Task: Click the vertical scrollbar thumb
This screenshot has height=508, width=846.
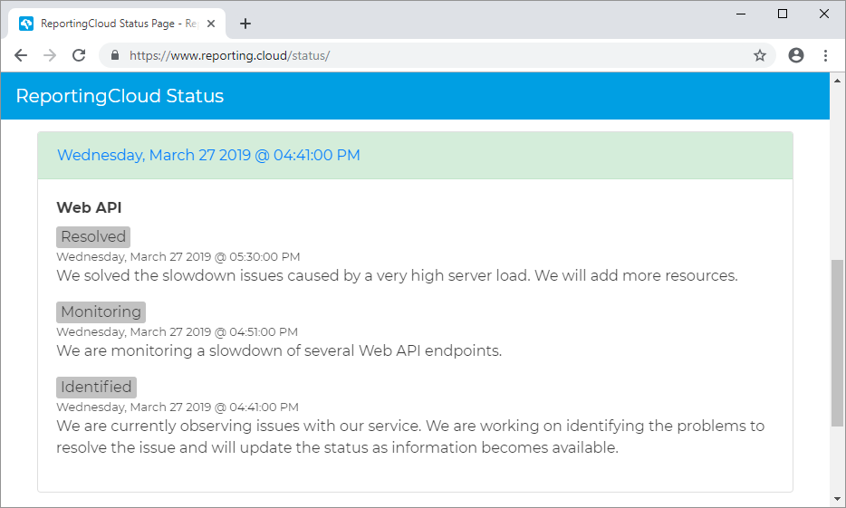Action: (837, 343)
